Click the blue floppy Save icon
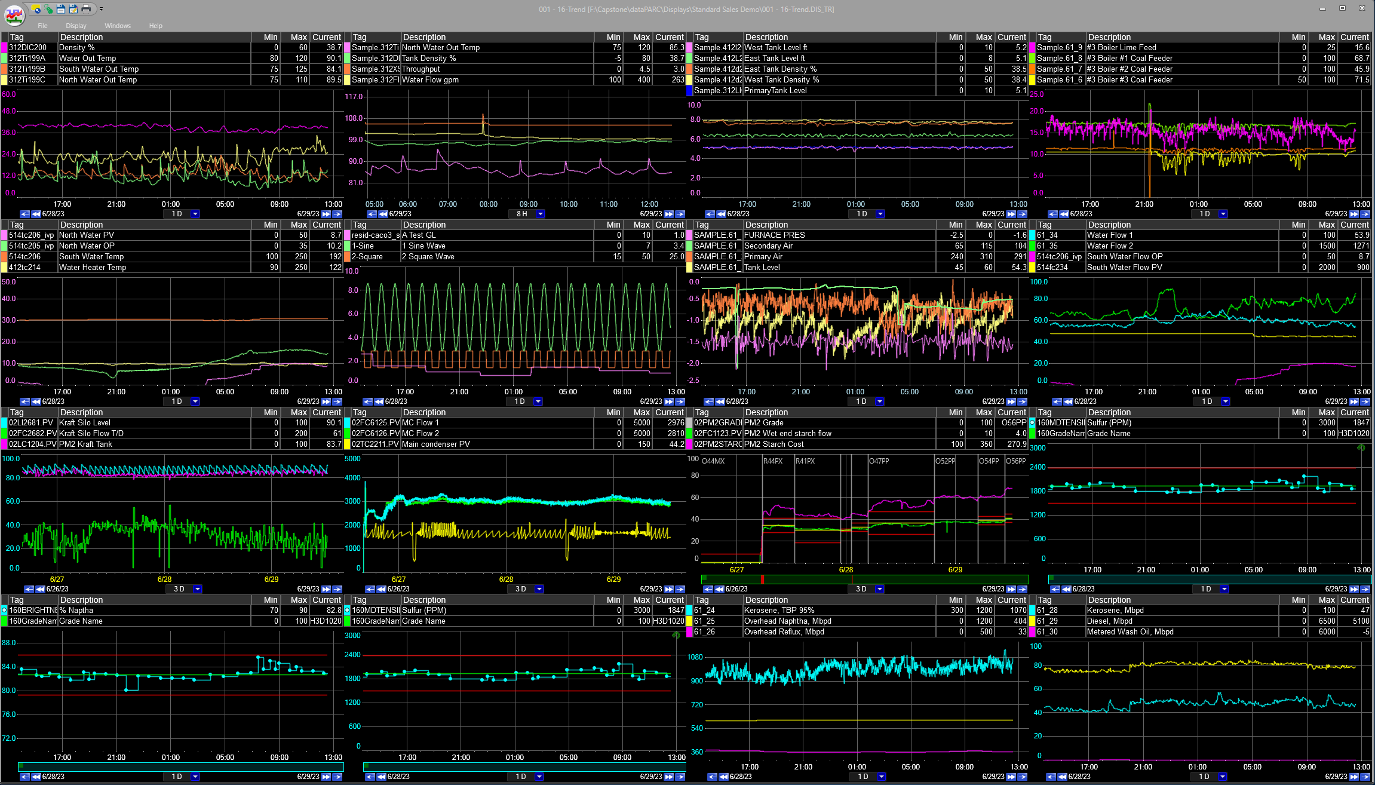The image size is (1375, 785). 61,9
